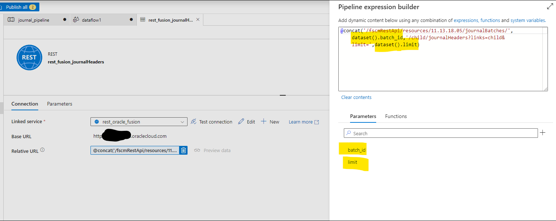The height and width of the screenshot is (221, 556).
Task: Click the system variables link
Action: pyautogui.click(x=527, y=20)
